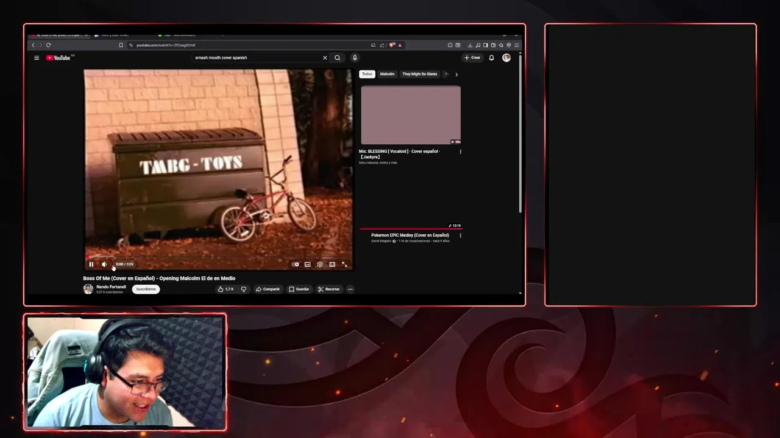This screenshot has width=780, height=438.
Task: Open the Mix BLESSING thumbnail
Action: (x=411, y=116)
